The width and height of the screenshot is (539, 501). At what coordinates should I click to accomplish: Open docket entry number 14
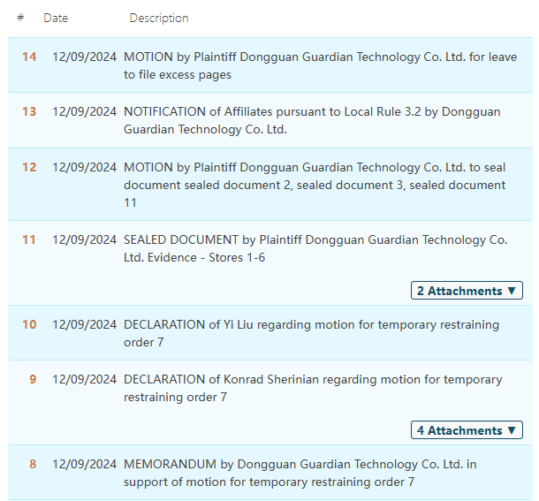[29, 57]
